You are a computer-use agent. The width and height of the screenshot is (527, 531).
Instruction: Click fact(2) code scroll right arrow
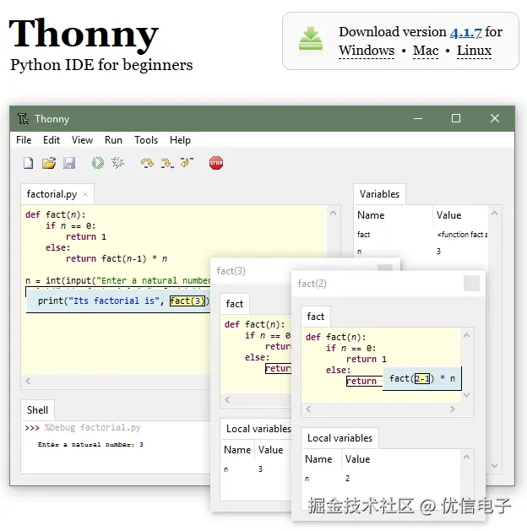[453, 409]
